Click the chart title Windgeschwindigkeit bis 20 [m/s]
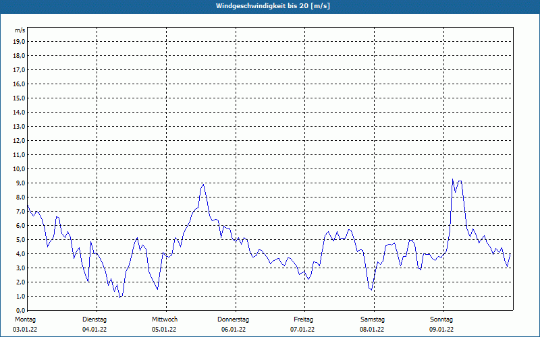Image resolution: width=540 pixels, height=337 pixels. (273, 6)
